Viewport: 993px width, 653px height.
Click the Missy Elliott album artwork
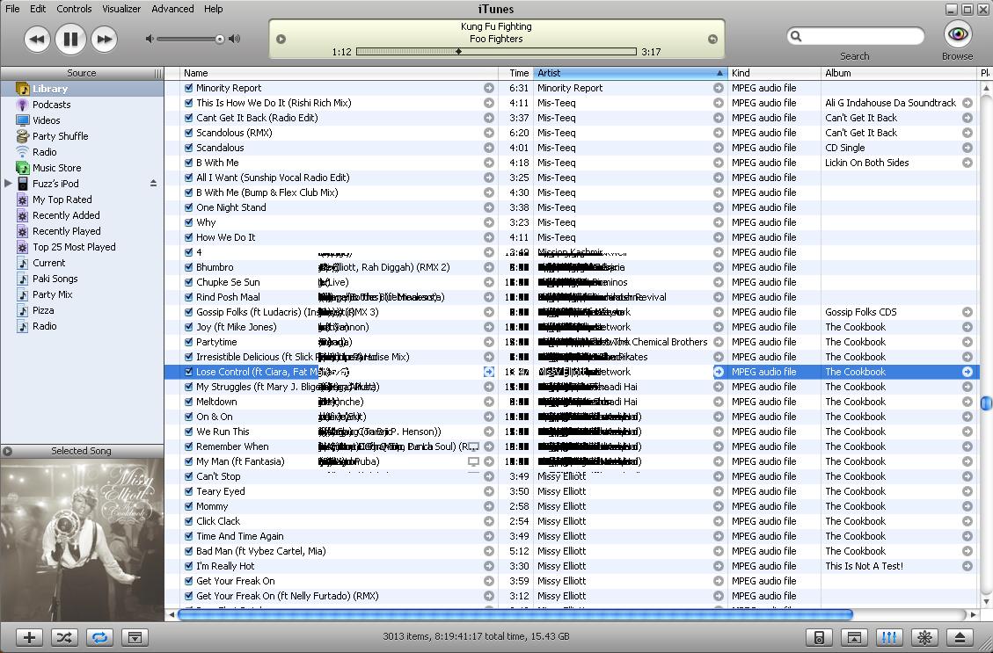(x=83, y=541)
